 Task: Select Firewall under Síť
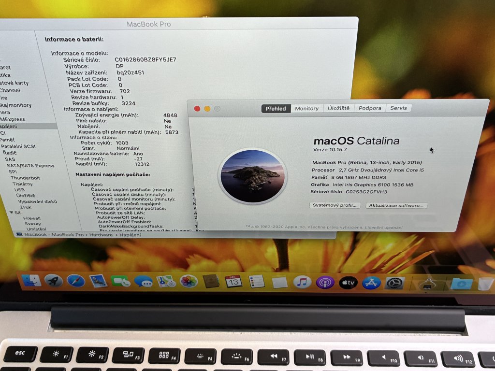31,218
